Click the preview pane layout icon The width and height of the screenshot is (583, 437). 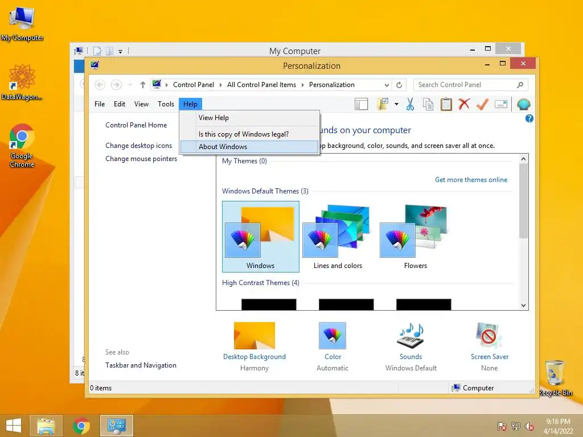(361, 105)
